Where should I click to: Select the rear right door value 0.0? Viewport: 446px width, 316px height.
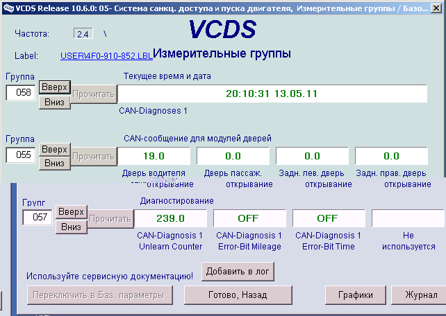391,156
